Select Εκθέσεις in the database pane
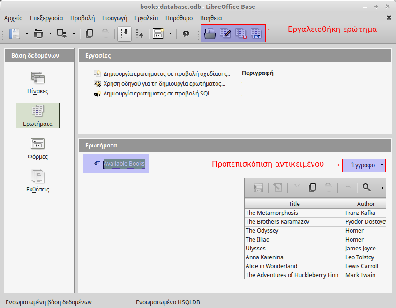Screen dimensions: 396x308 pyautogui.click(x=37, y=181)
